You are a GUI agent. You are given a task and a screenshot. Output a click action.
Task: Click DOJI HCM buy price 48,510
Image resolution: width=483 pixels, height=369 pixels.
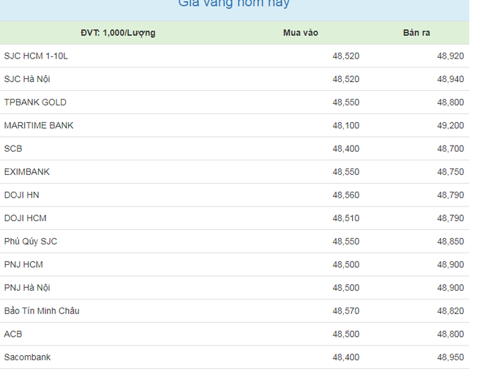click(346, 218)
